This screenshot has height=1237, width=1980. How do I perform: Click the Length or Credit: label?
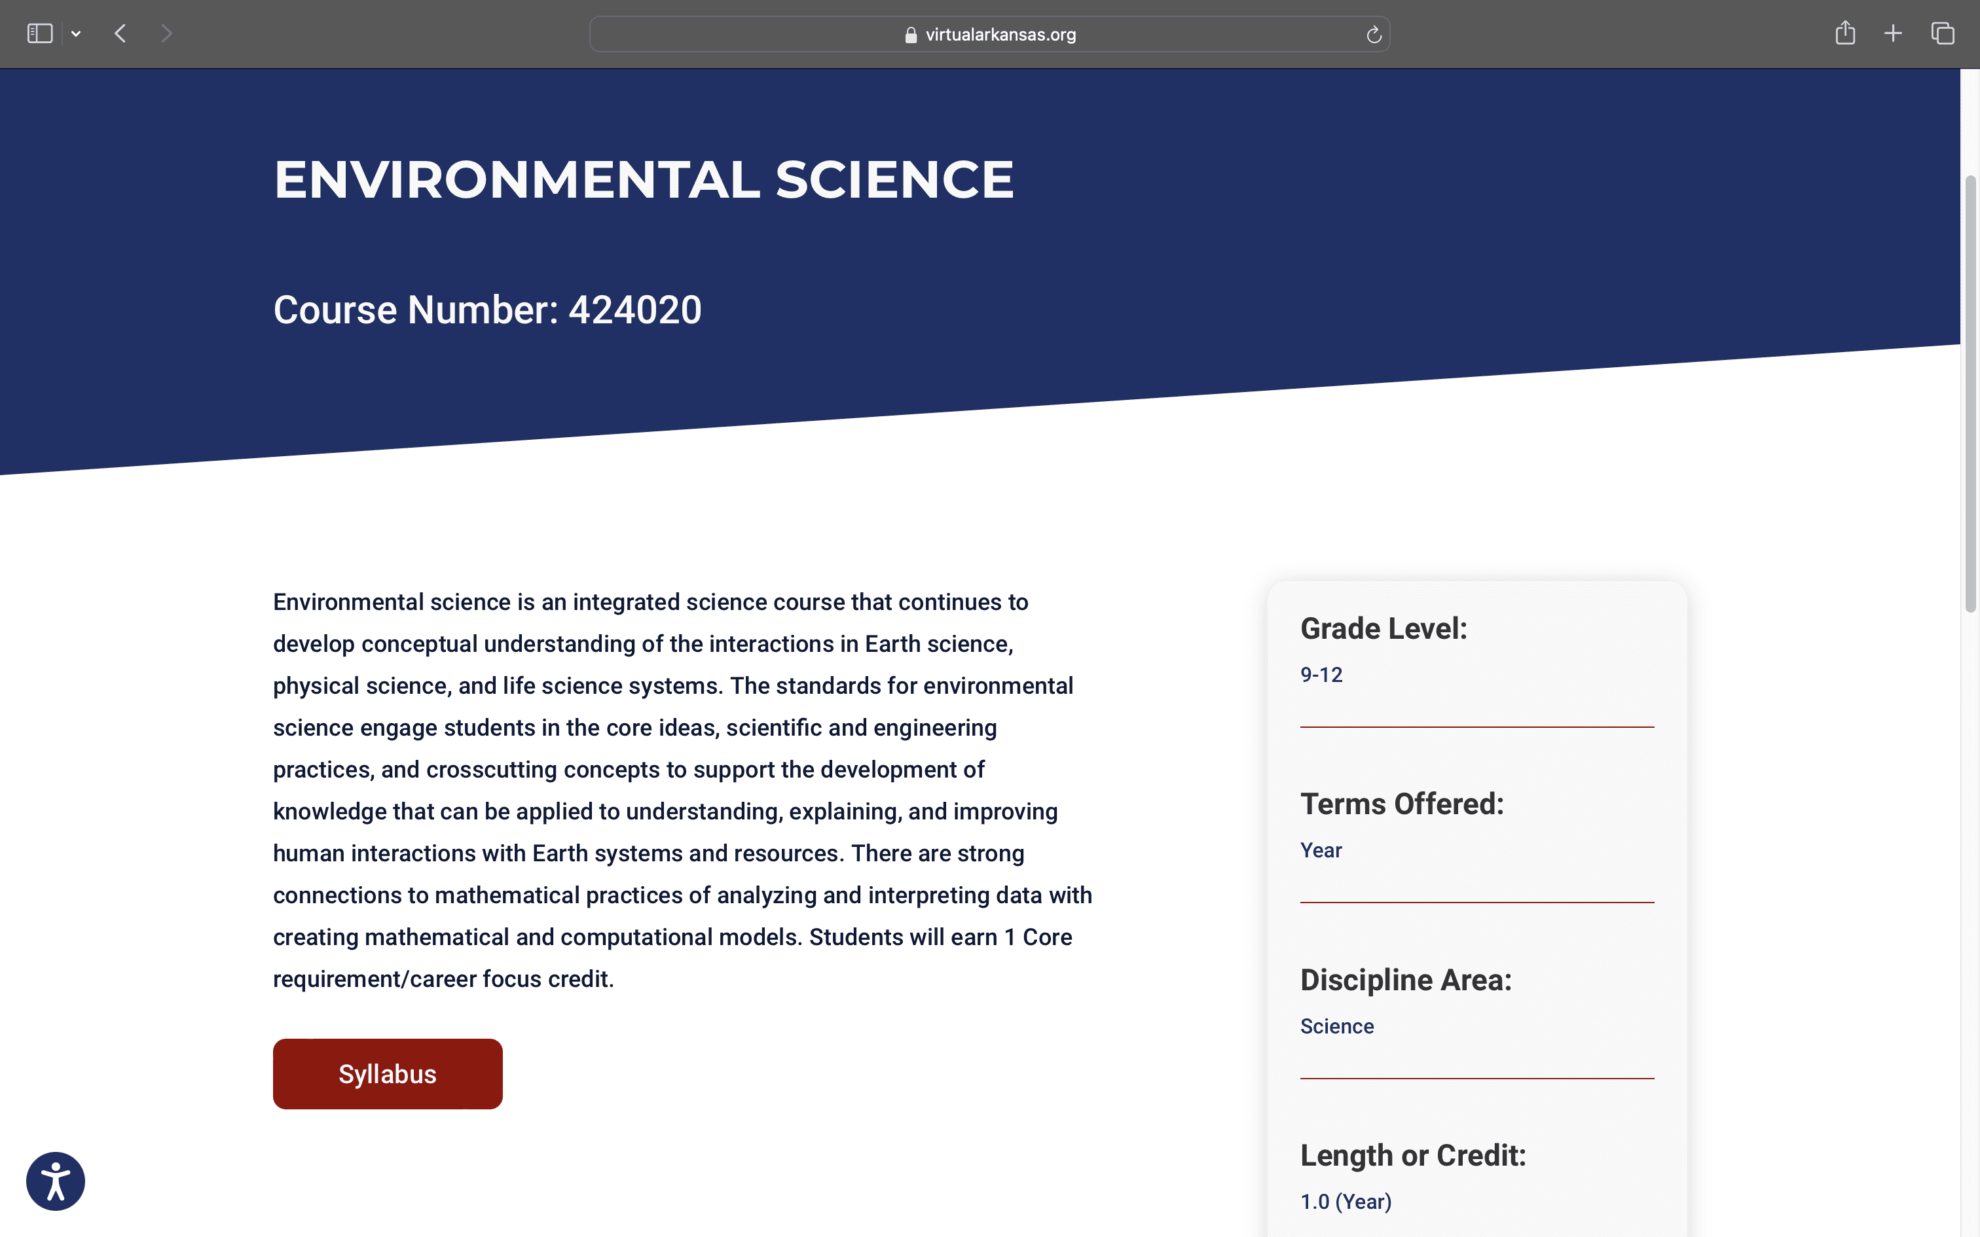coord(1413,1155)
